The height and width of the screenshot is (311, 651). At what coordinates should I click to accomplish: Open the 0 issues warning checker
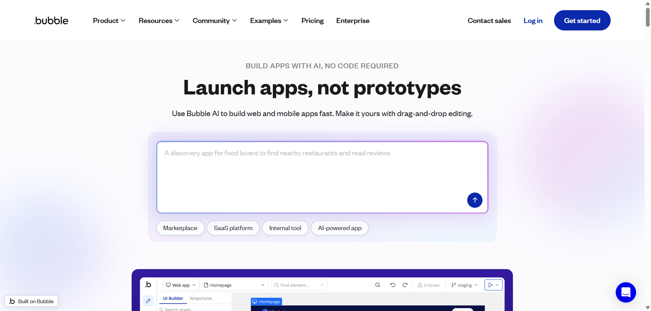tap(429, 285)
